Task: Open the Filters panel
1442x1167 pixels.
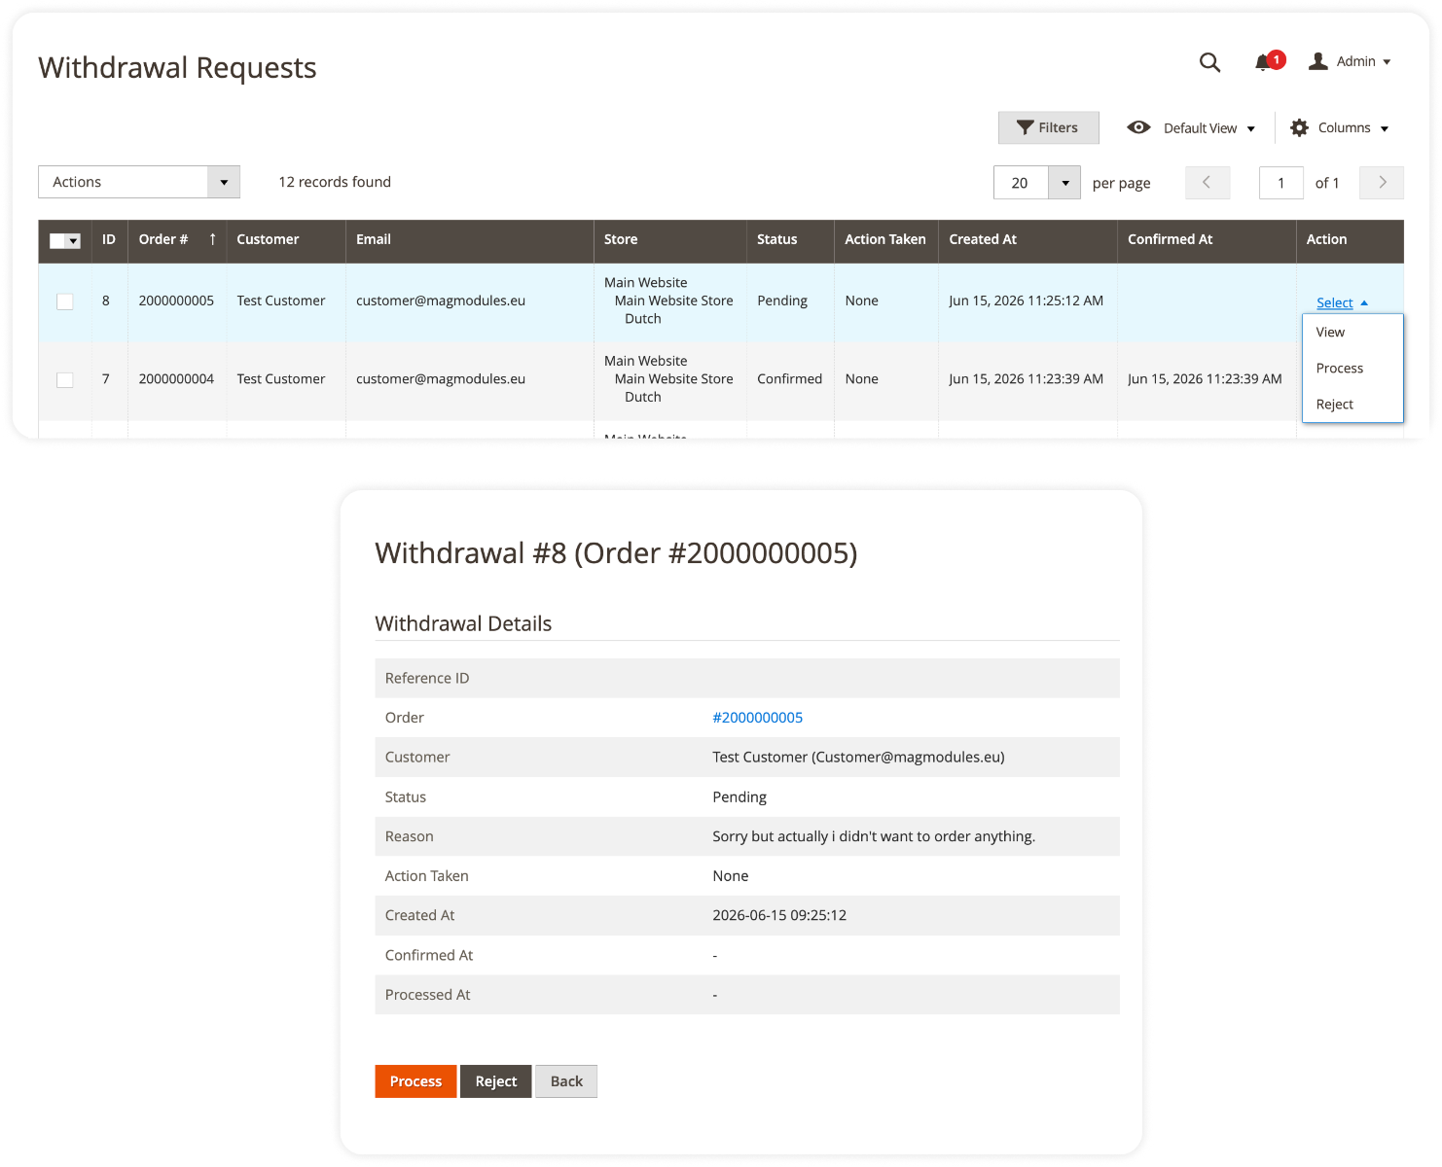Action: [x=1048, y=127]
